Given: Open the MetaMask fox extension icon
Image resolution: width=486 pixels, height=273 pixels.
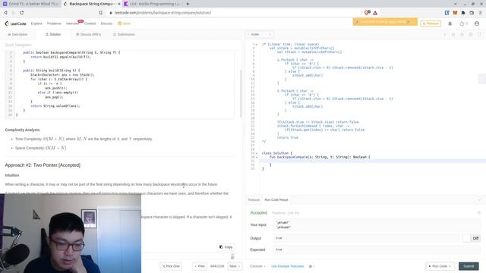Looking at the screenshot, I should click(x=455, y=13).
